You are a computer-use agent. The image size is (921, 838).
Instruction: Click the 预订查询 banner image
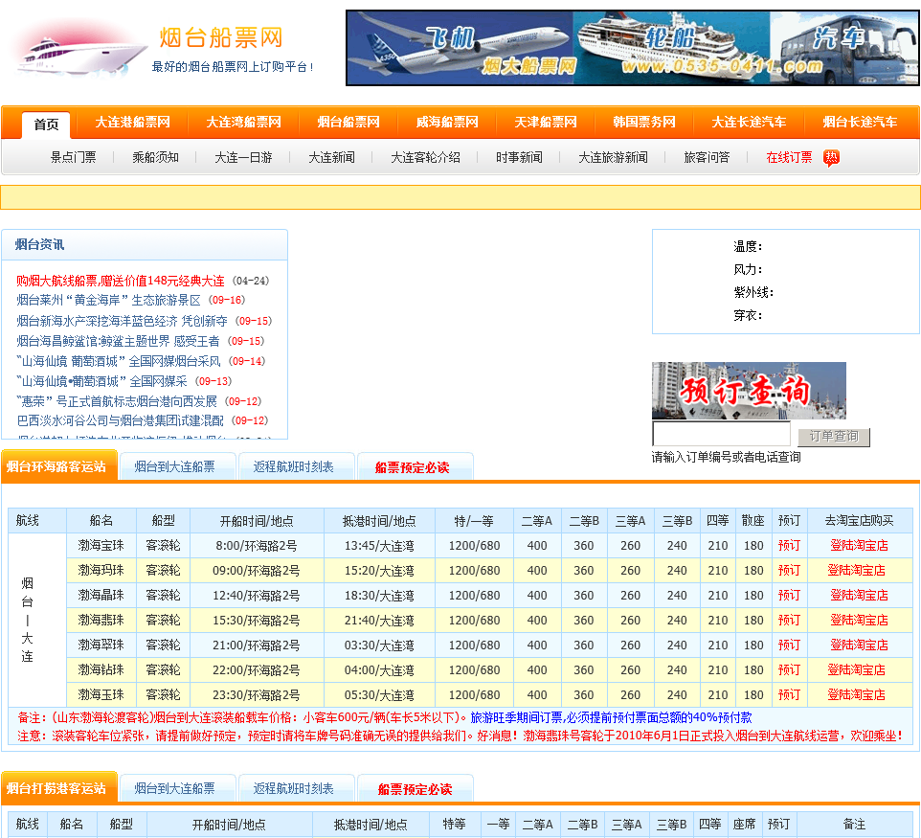749,391
